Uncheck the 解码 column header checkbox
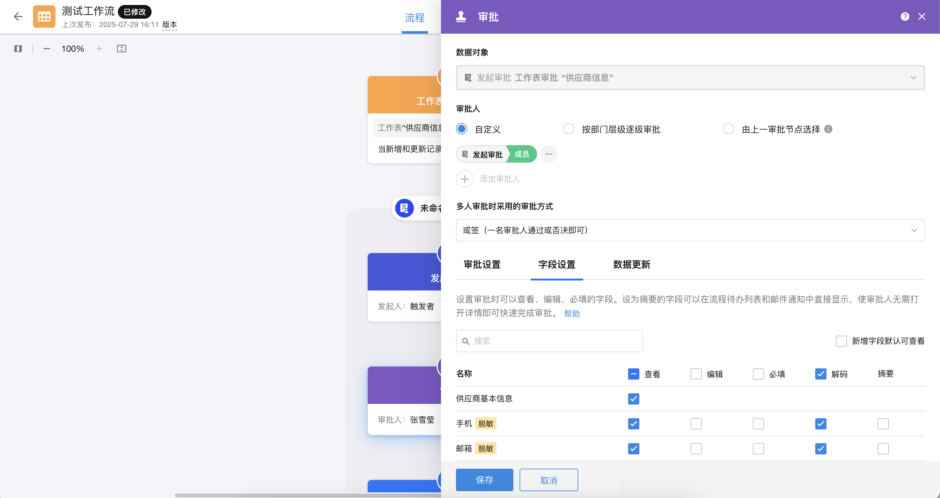Screen dimensions: 940x498 pyautogui.click(x=821, y=374)
